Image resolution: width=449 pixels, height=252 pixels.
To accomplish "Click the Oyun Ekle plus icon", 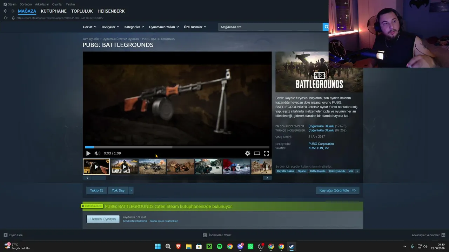I will [x=5, y=235].
